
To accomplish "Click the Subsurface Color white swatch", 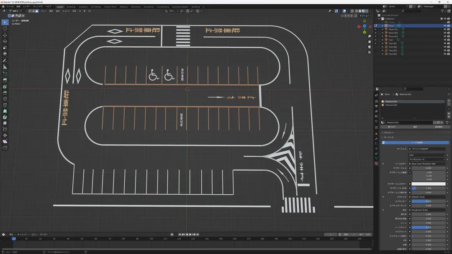I will 429,184.
